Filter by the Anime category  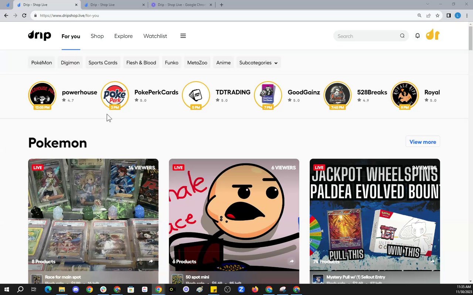point(223,63)
